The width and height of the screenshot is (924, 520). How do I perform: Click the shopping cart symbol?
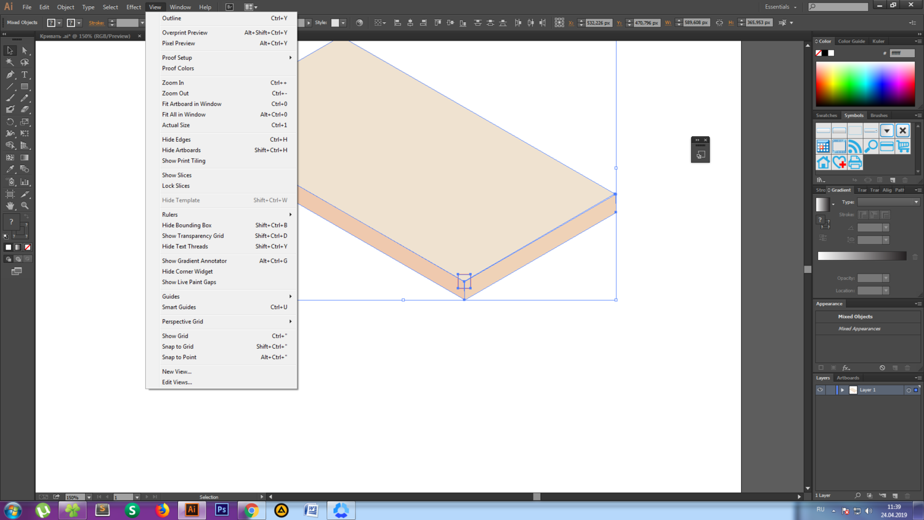902,147
